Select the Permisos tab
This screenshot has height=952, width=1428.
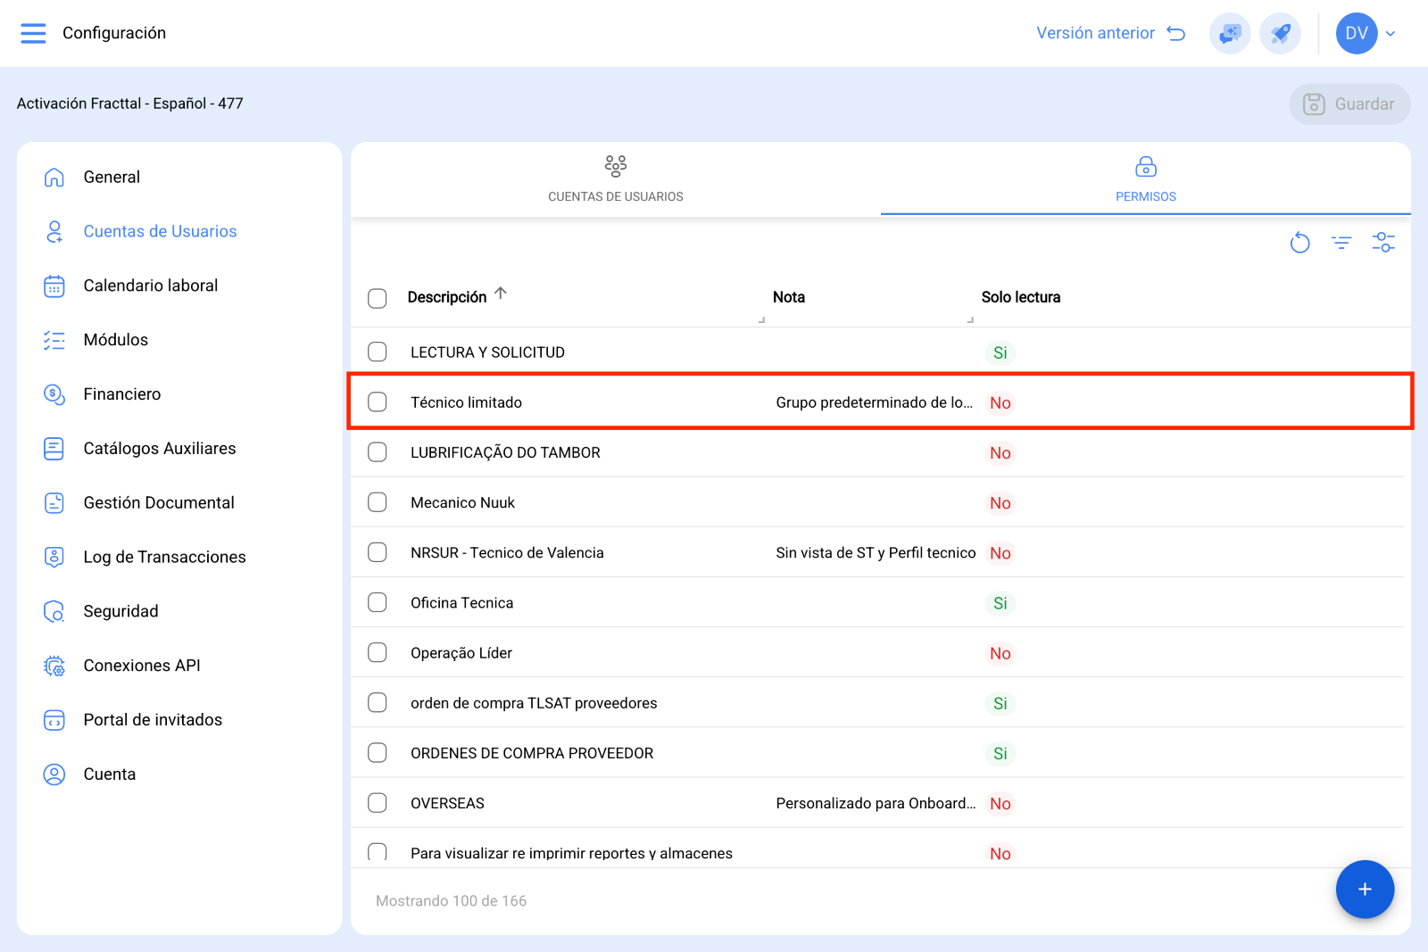1146,178
